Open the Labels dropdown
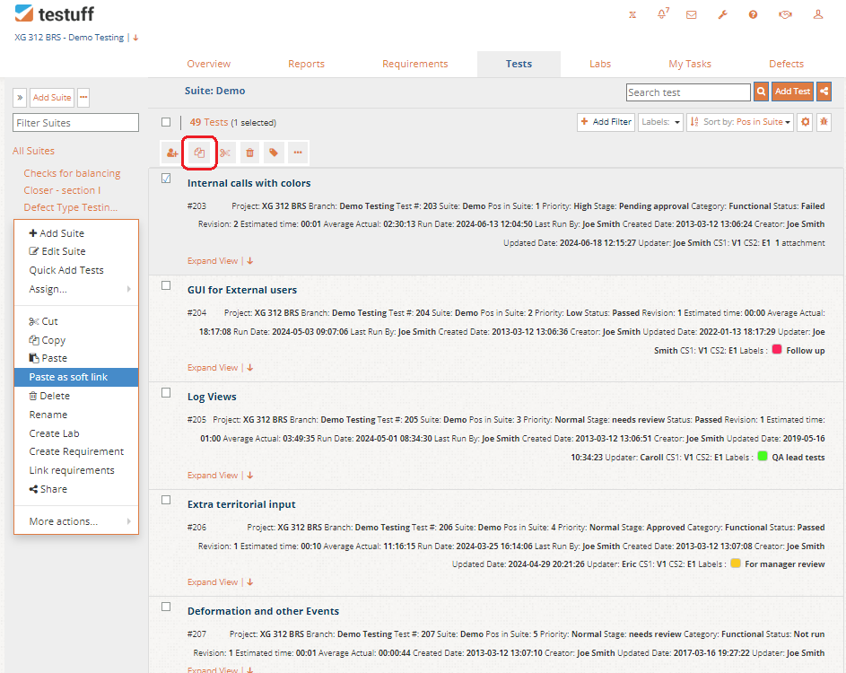Screen dimensions: 846x673 [x=660, y=122]
